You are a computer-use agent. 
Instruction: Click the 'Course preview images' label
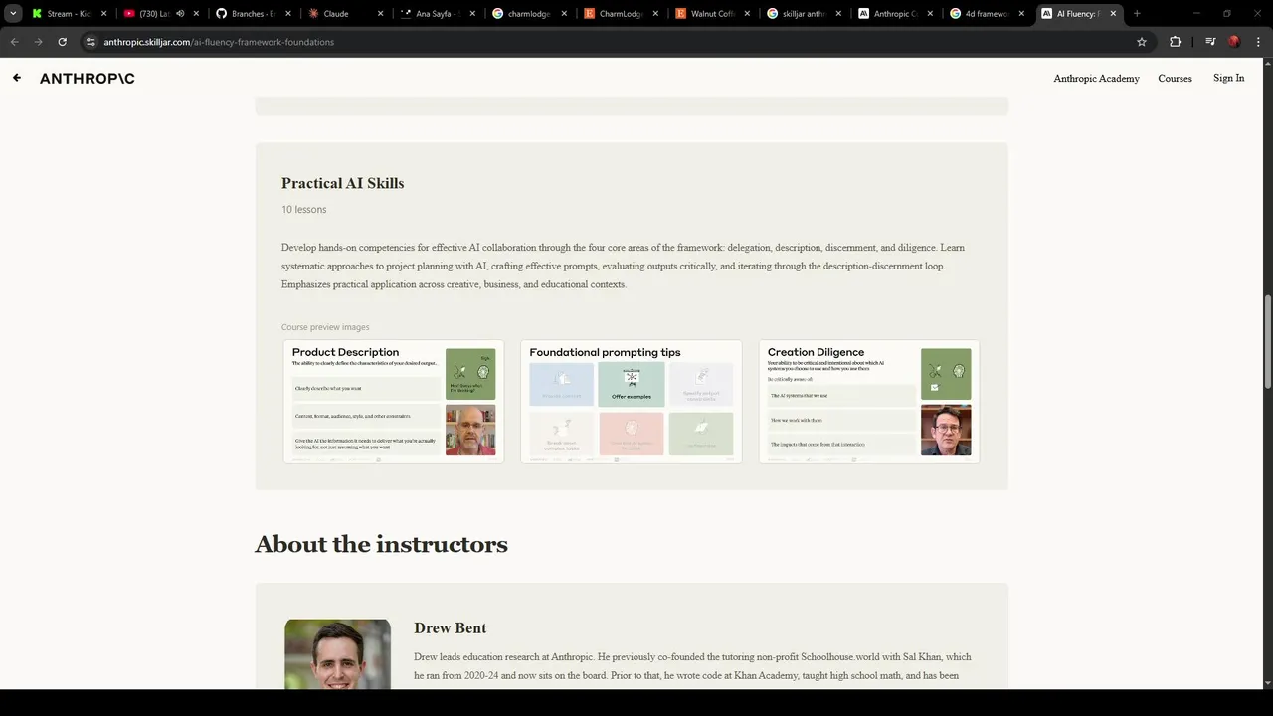[x=325, y=327]
